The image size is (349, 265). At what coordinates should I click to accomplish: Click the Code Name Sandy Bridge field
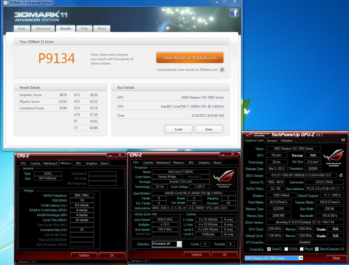167,177
